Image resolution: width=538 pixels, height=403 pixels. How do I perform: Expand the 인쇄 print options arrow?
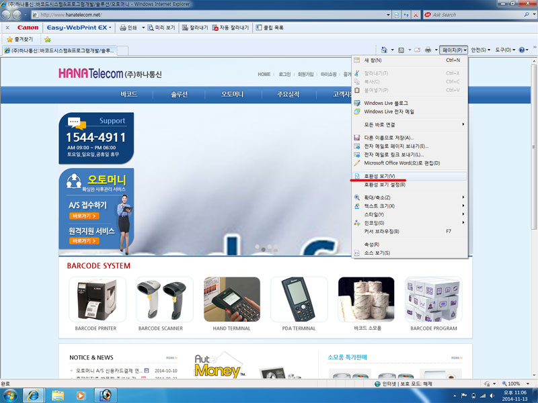(143, 28)
